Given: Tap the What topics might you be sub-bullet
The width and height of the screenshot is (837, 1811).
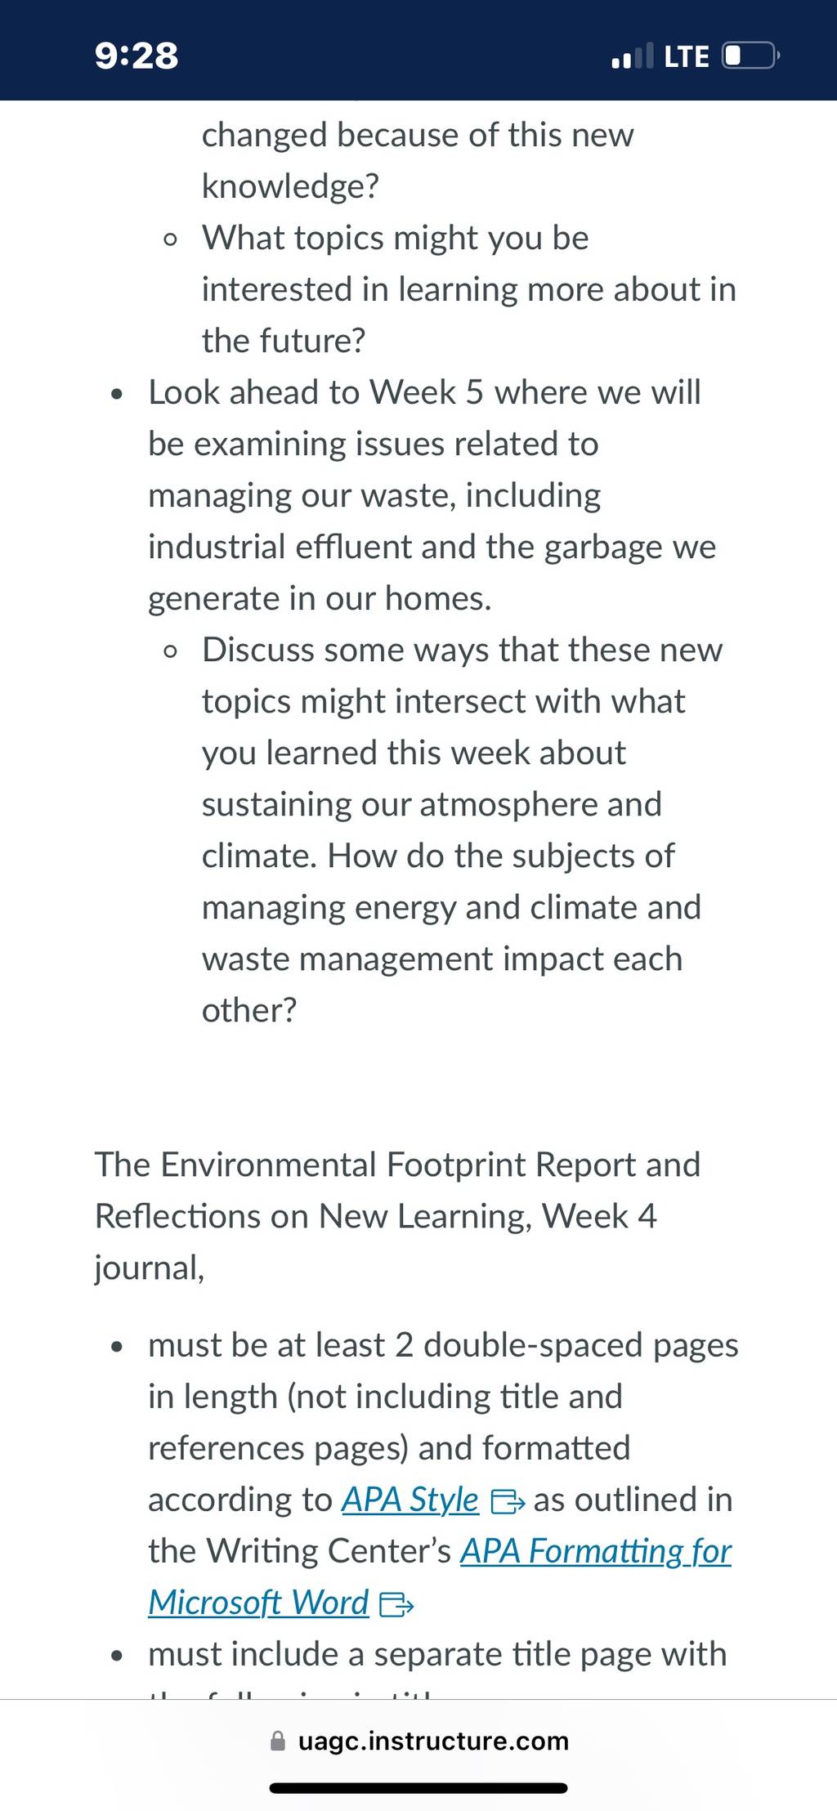Looking at the screenshot, I should tap(469, 289).
